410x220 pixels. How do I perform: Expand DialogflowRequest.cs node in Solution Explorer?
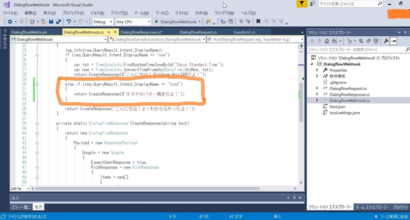pyautogui.click(x=317, y=88)
